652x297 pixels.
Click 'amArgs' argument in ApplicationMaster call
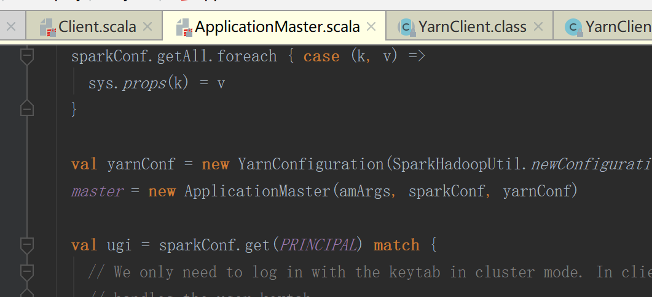click(365, 191)
